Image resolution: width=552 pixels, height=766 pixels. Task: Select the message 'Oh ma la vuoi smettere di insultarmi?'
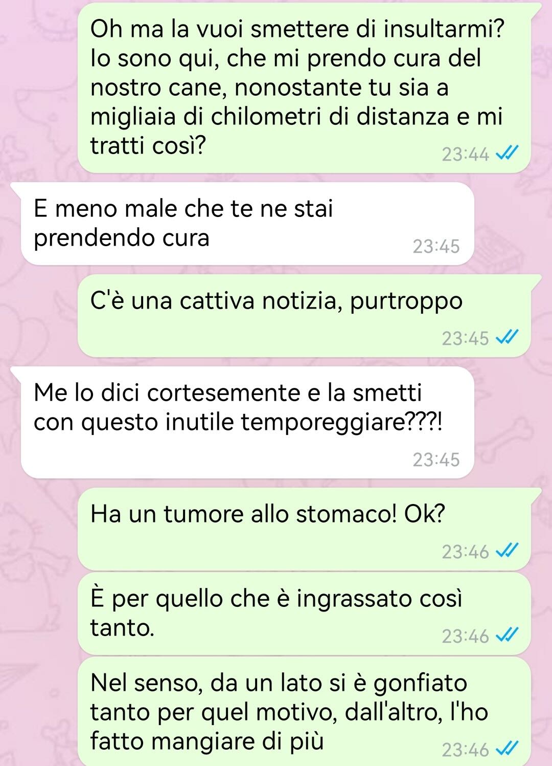[305, 87]
